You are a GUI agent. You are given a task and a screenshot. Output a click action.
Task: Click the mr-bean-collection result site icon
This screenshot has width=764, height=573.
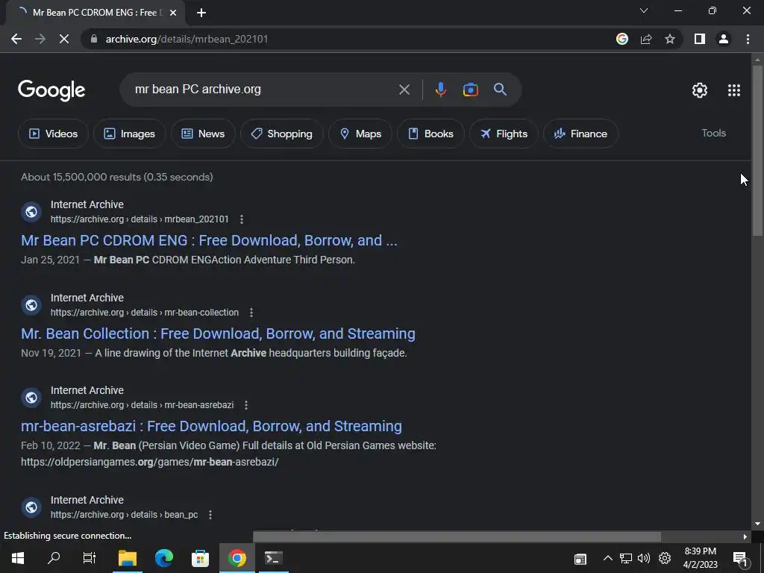click(31, 305)
